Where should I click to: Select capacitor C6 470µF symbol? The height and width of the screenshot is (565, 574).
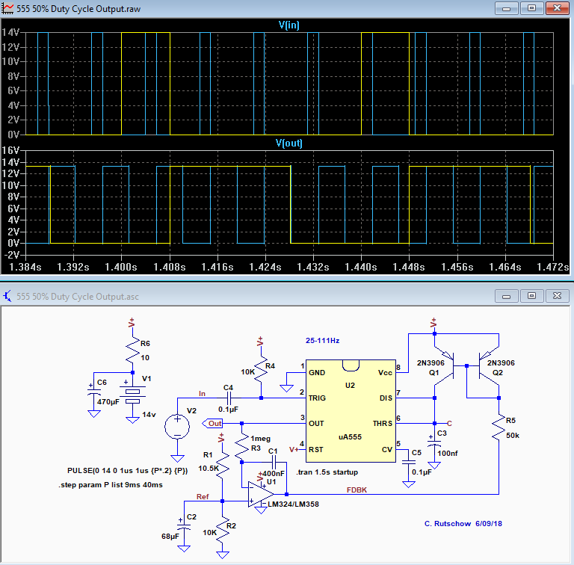point(94,392)
